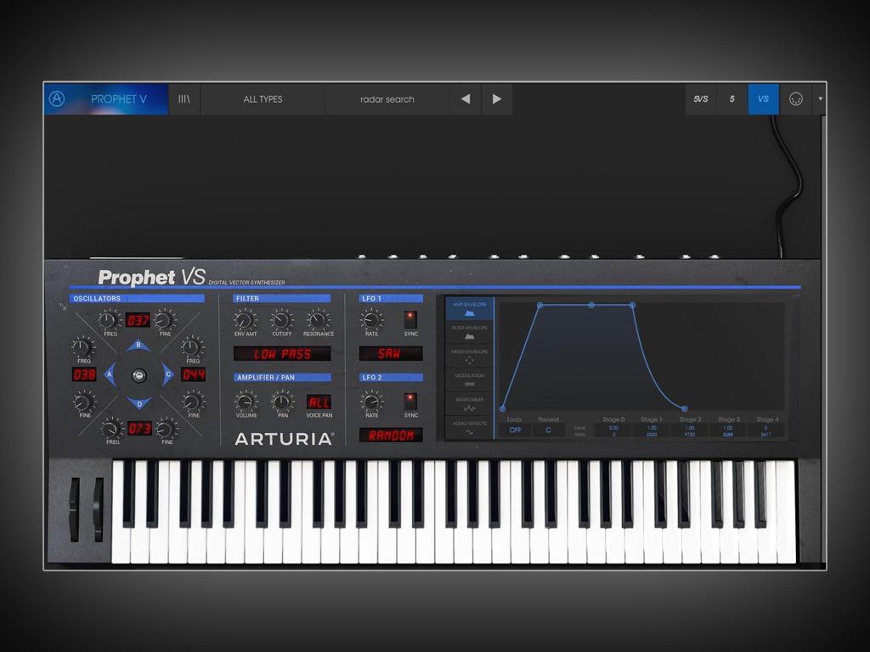Click the envelope start point at bottom-left
The width and height of the screenshot is (870, 652).
[502, 408]
